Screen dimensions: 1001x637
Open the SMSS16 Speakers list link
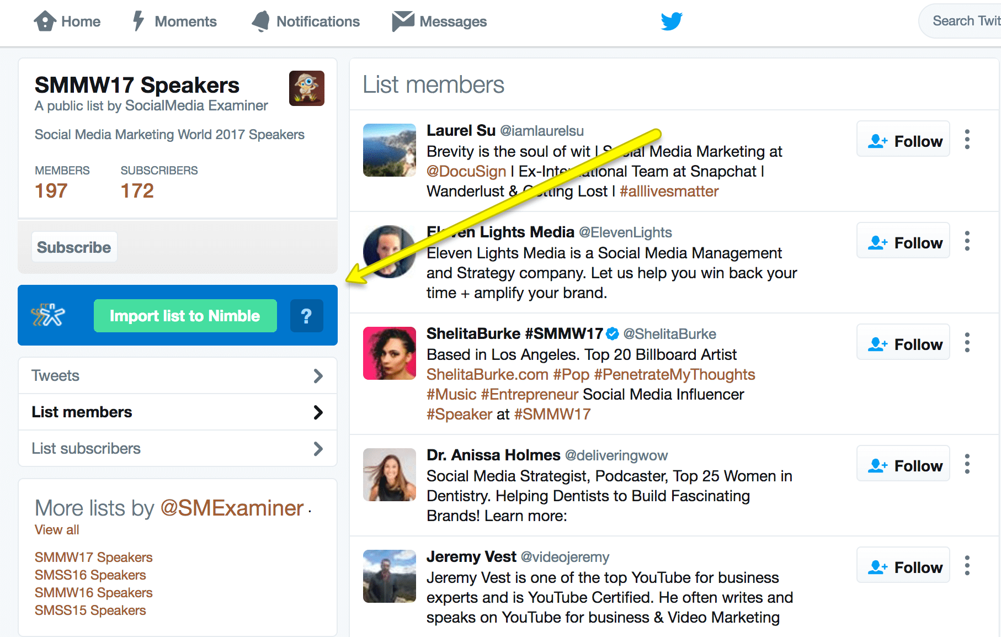(90, 575)
